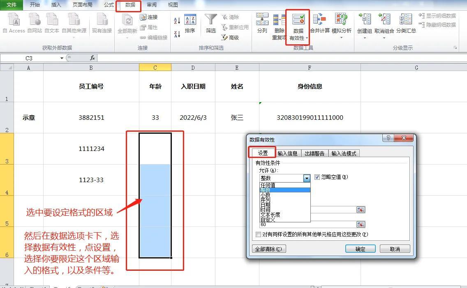This screenshot has height=288, width=467.
Task: Click the 重新应用 filter icon
Action: click(235, 27)
